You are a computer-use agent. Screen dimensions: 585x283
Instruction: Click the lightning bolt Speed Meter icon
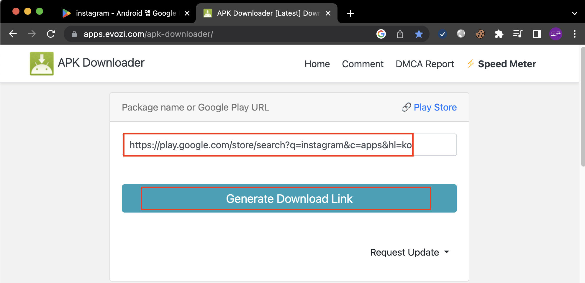click(471, 64)
